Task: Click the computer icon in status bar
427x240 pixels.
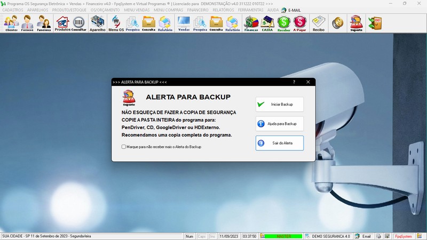Action: coord(387,236)
